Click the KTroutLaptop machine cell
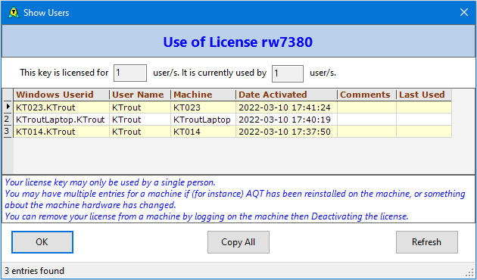 tap(203, 120)
